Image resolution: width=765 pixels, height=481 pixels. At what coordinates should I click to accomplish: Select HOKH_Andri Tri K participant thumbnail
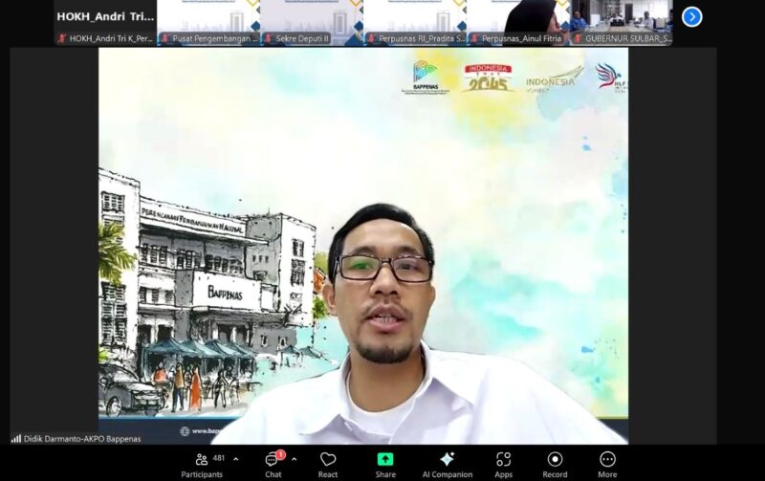104,22
